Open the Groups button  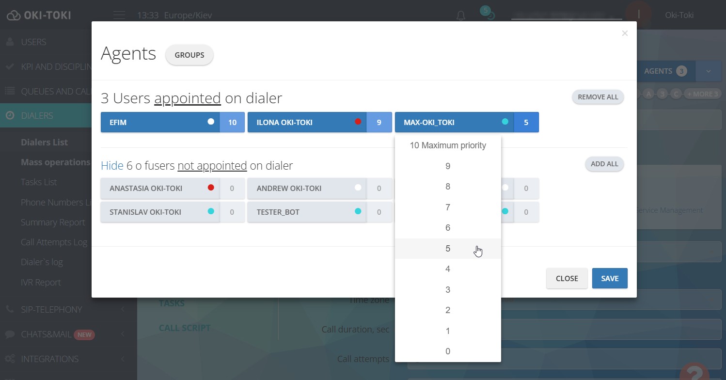click(189, 55)
